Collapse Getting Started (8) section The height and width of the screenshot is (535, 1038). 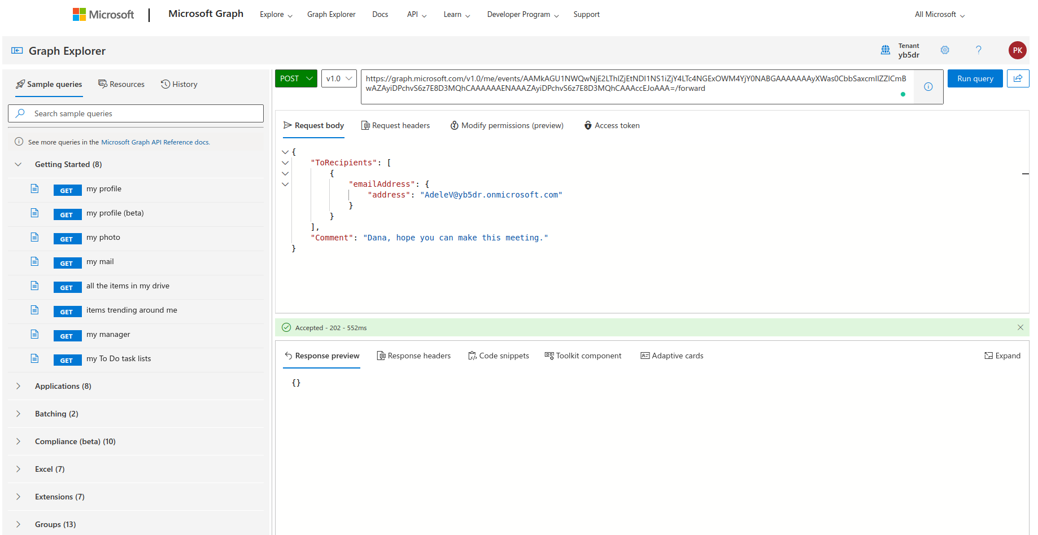(x=18, y=164)
